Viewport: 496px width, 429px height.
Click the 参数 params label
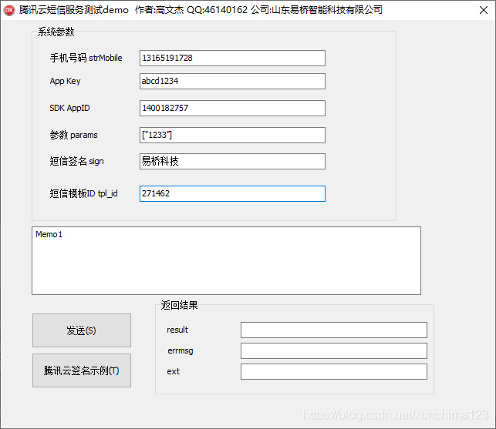[74, 136]
